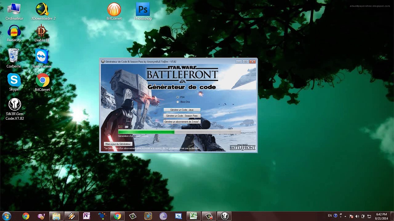The height and width of the screenshot is (221, 394).
Task: Switch to the active Battlefront generator taskbar button
Action: point(224,216)
